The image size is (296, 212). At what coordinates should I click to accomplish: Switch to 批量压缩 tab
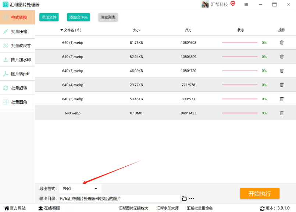17,32
